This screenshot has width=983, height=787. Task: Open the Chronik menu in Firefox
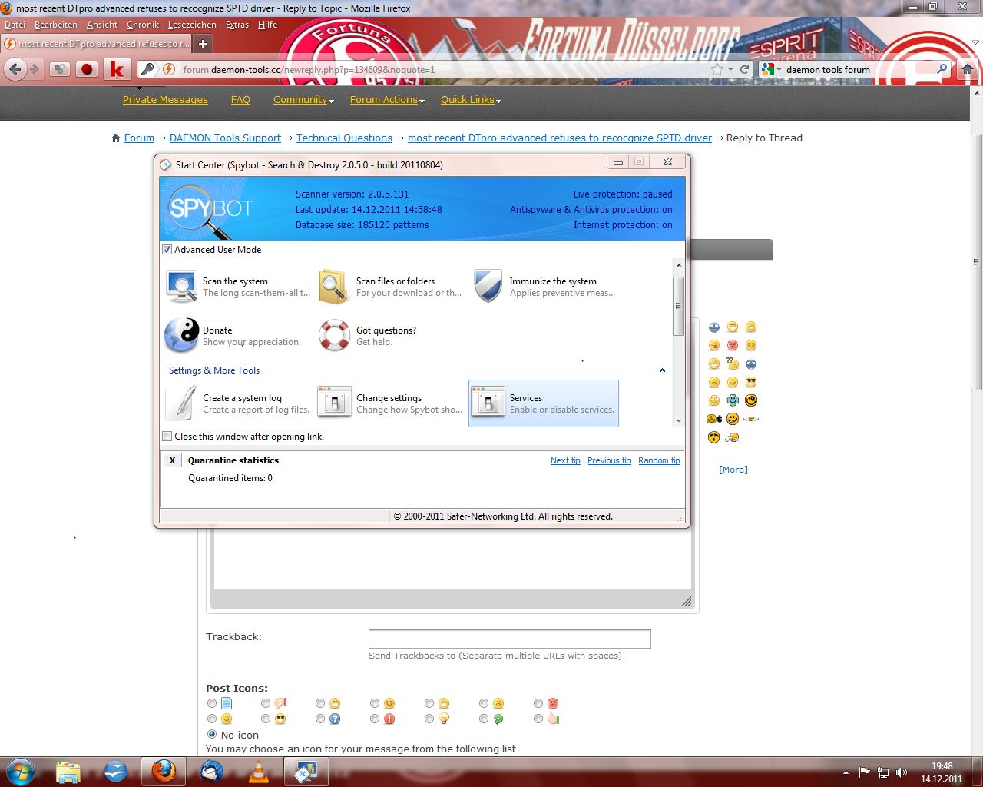point(142,25)
